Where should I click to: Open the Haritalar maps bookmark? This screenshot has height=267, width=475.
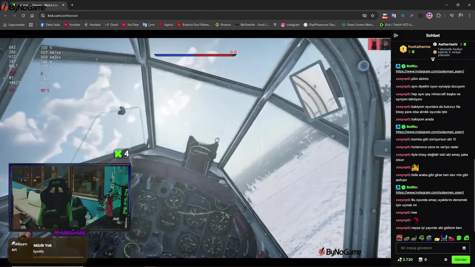pos(92,25)
